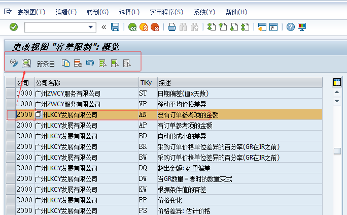Viewport: 347px width, 215px height.
Task: Create new session window icon
Action: point(262,27)
